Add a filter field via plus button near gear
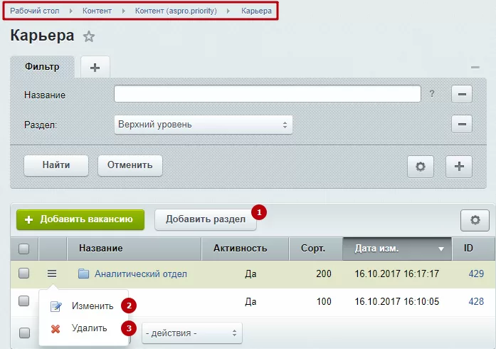Screen dimensions: 496x349 pos(459,166)
